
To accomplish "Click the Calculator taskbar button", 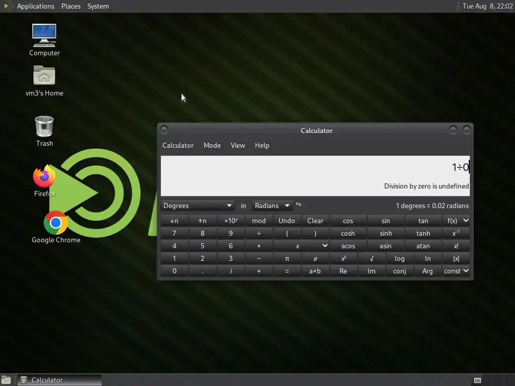I will tap(59, 380).
